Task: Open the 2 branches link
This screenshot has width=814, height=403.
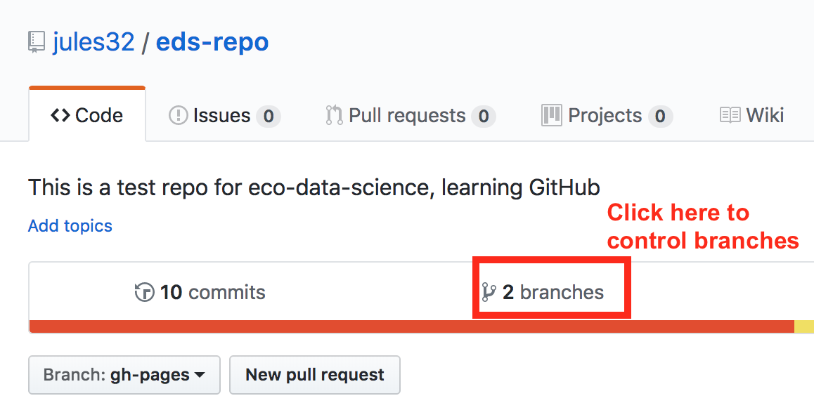Action: point(543,293)
